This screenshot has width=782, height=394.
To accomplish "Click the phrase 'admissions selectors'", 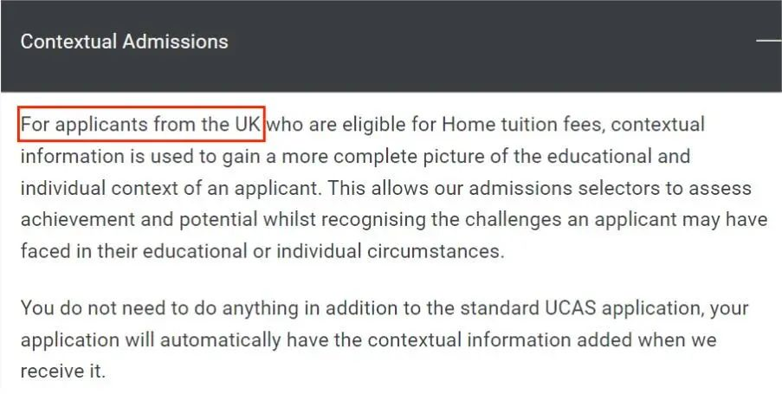I will tap(565, 189).
